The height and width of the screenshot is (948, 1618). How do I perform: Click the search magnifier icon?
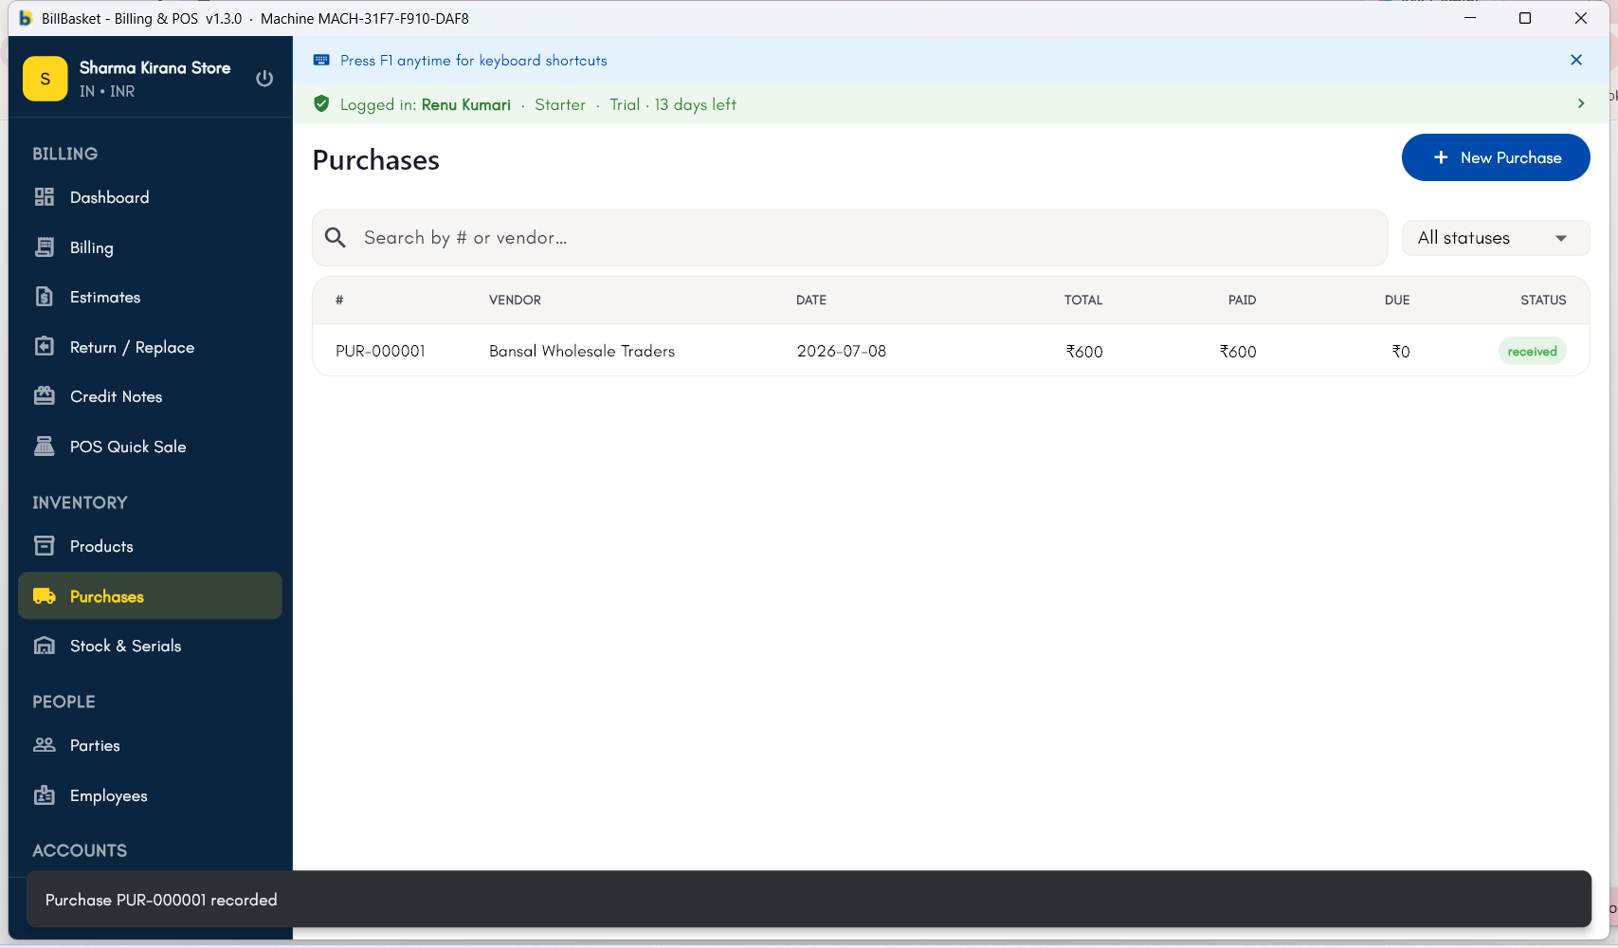(x=336, y=237)
